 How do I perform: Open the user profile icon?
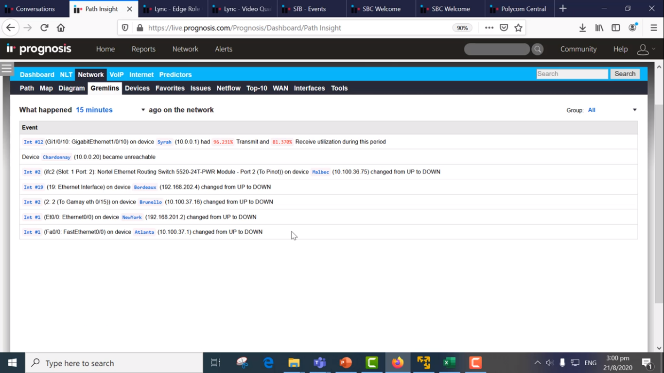[x=643, y=49]
